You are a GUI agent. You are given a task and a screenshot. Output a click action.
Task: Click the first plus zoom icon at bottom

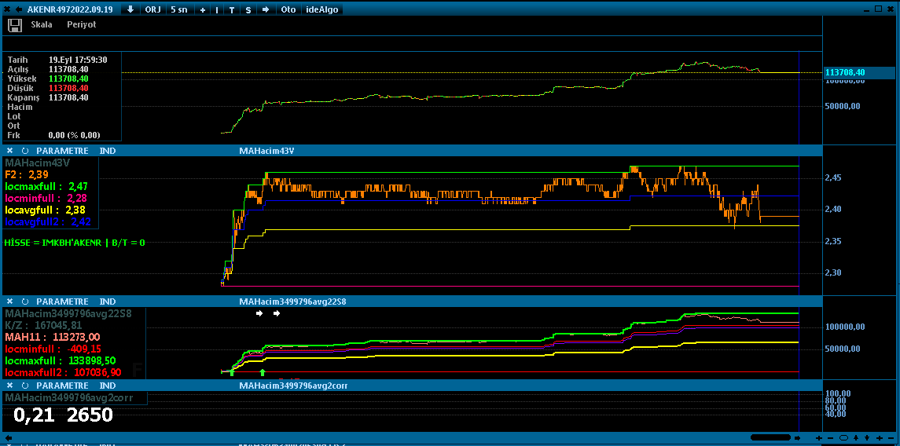pyautogui.click(x=818, y=439)
